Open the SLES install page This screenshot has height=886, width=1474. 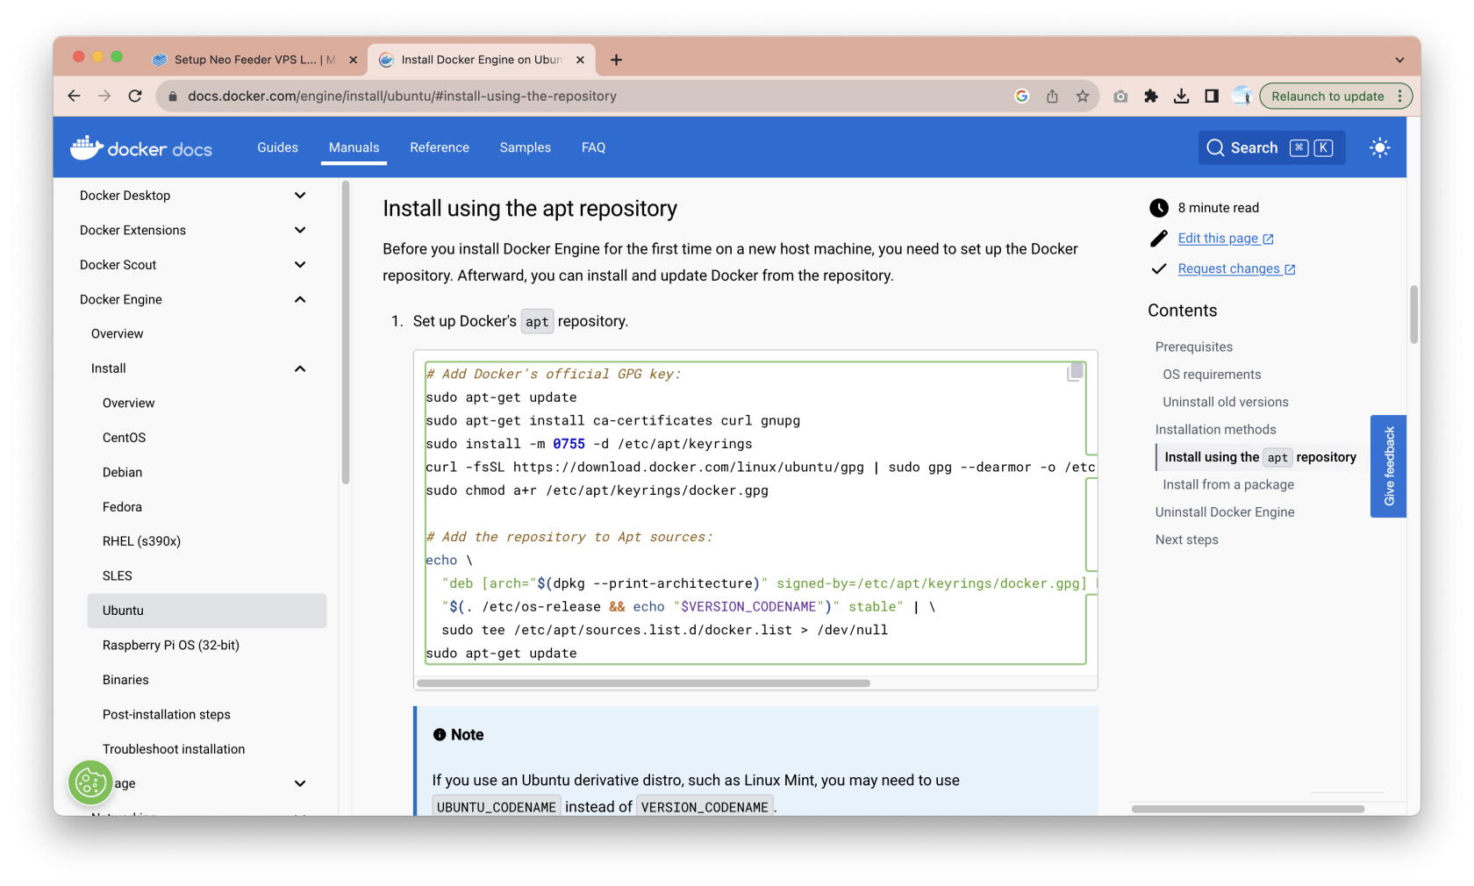coord(117,576)
